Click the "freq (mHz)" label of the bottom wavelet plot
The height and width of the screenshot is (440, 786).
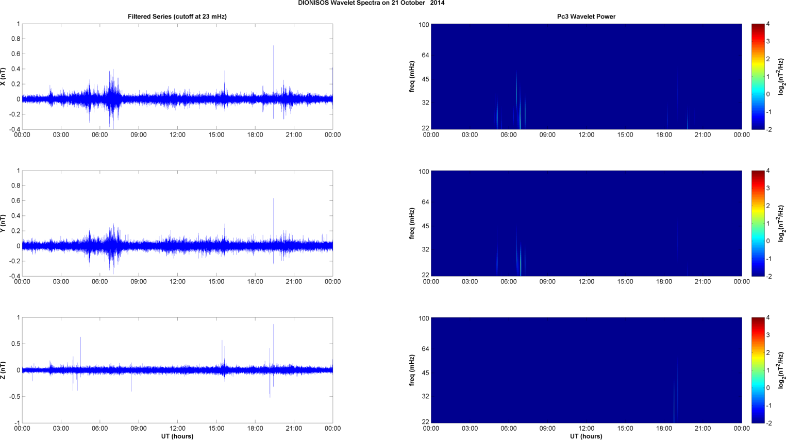click(x=412, y=370)
